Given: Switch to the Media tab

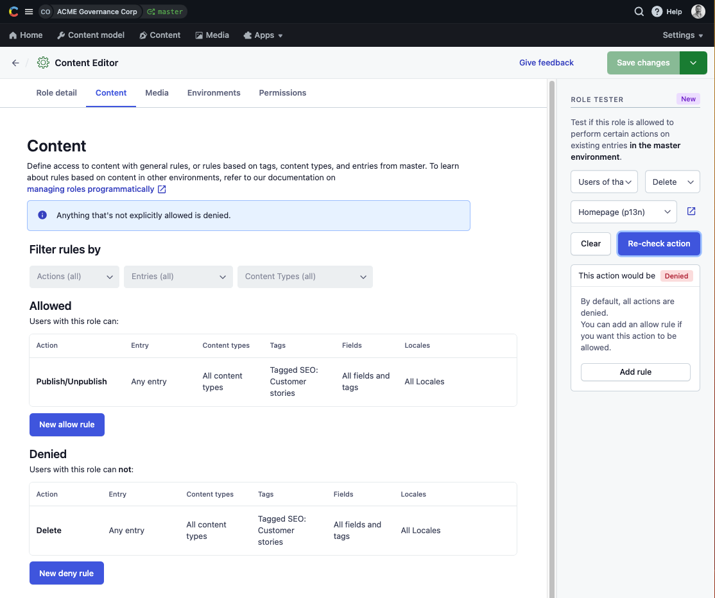Looking at the screenshot, I should tap(157, 92).
